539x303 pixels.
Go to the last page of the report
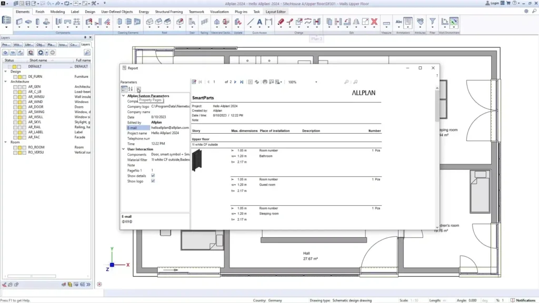[242, 82]
